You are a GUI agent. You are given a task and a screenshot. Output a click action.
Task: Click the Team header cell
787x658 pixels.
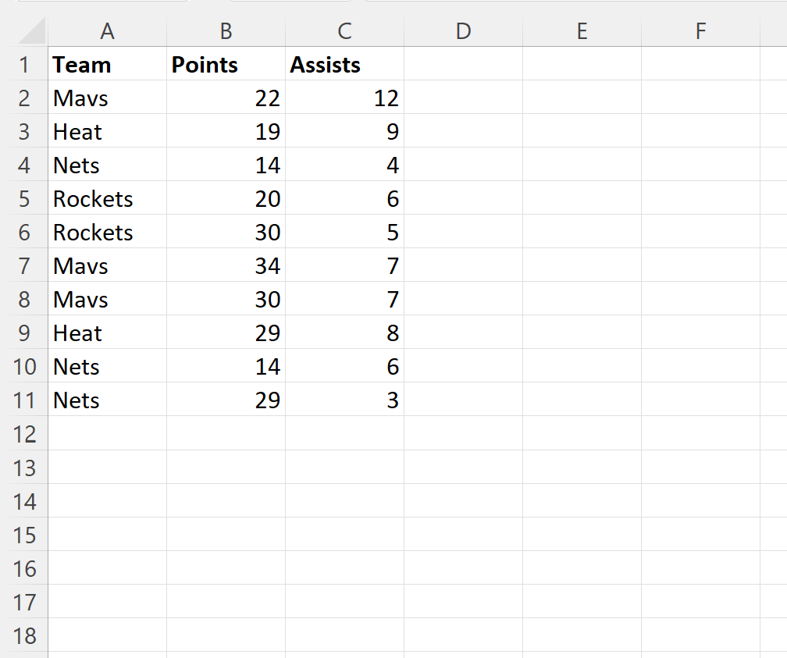pos(107,65)
